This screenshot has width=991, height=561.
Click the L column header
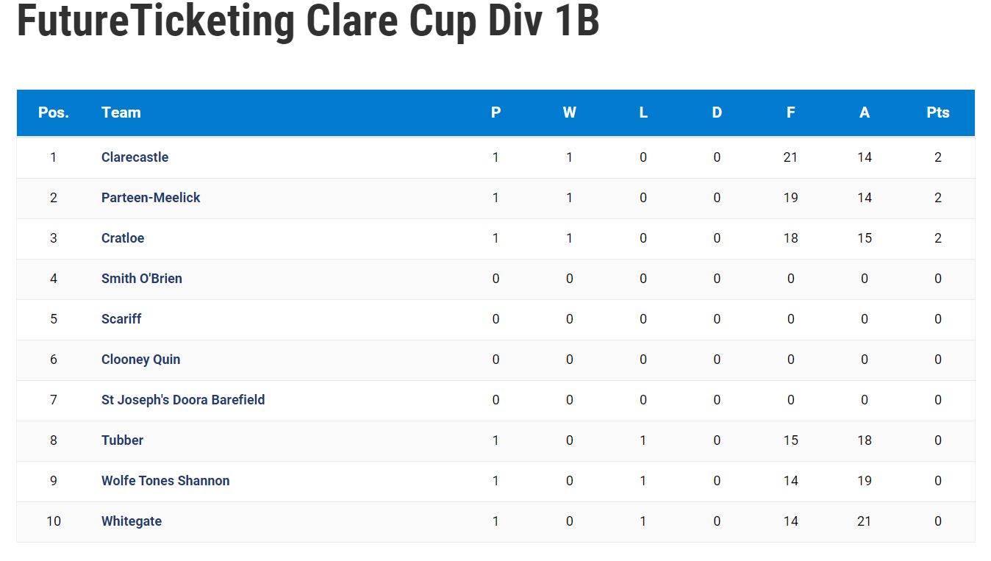tap(643, 112)
